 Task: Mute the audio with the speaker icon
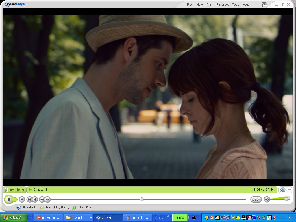267,199
